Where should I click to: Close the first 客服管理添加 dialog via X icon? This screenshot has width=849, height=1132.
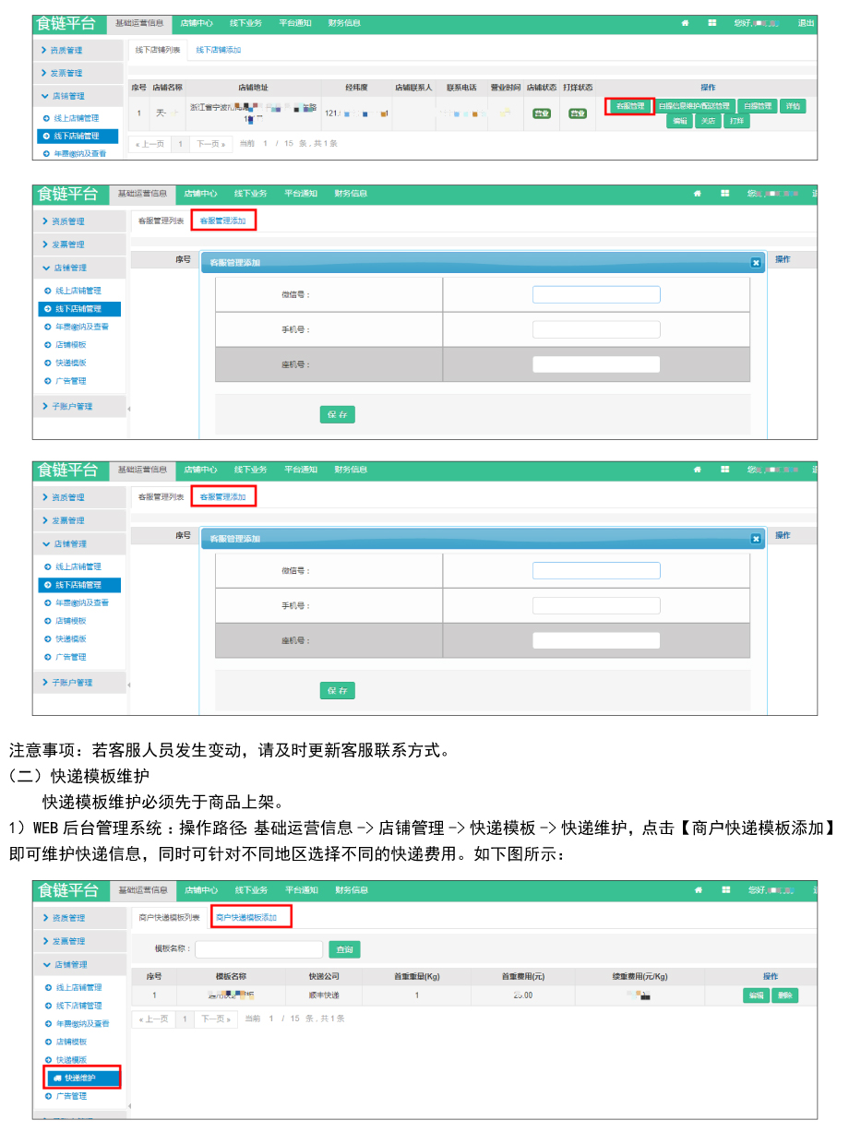coord(756,263)
